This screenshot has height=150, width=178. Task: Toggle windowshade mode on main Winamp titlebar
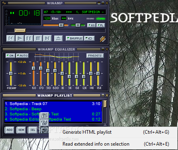103,3
